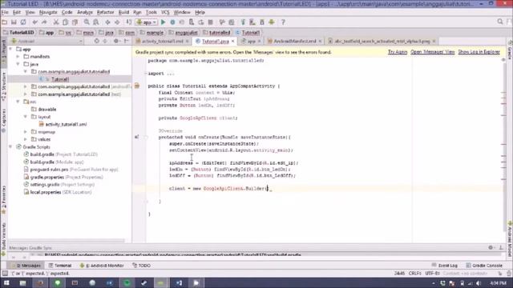Image resolution: width=513 pixels, height=288 pixels.
Task: Open TODO tool window button
Action: click(x=141, y=266)
